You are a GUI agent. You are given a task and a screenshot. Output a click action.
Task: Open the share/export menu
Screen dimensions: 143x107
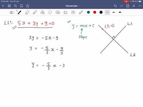coord(28,6)
